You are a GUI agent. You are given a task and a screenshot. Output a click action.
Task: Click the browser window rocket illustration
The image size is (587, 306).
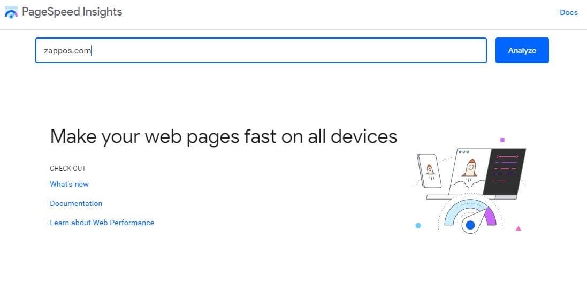(469, 171)
